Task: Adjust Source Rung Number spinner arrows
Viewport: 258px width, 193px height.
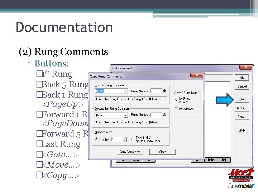Action: point(164,91)
